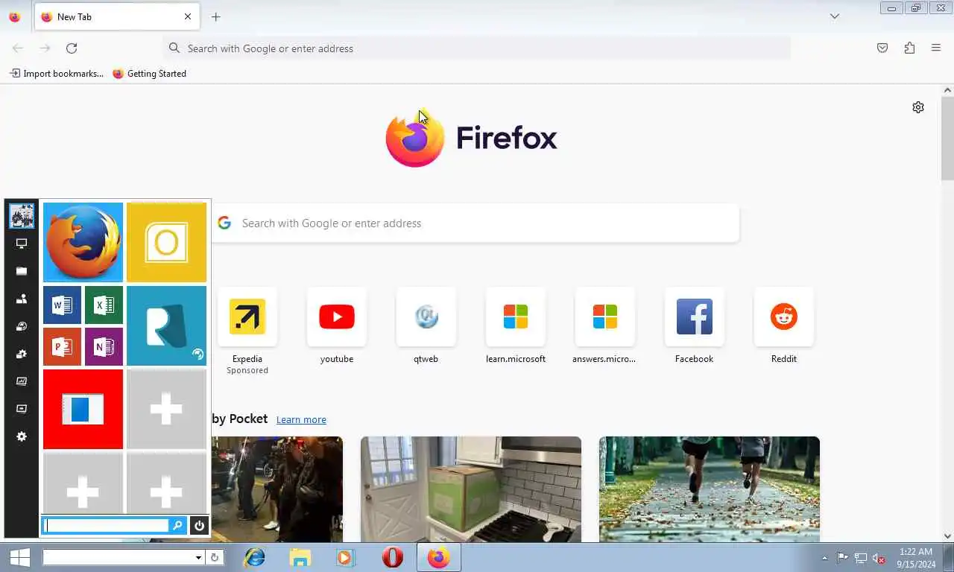Open the Pocket story with runners image
The width and height of the screenshot is (954, 572).
(x=710, y=489)
